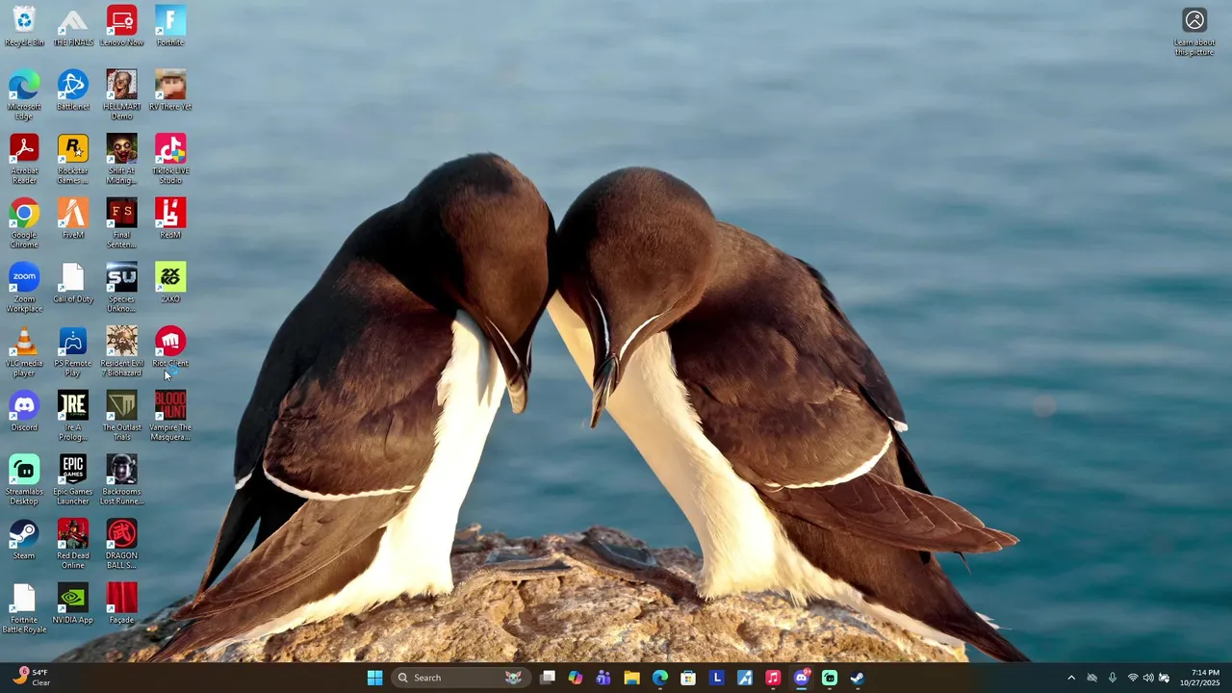The image size is (1232, 693).
Task: Open the clock and date panel
Action: click(1200, 678)
